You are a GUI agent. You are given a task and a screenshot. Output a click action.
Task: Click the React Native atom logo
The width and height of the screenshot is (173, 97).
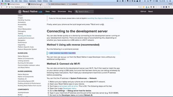pyautogui.click(x=20, y=12)
